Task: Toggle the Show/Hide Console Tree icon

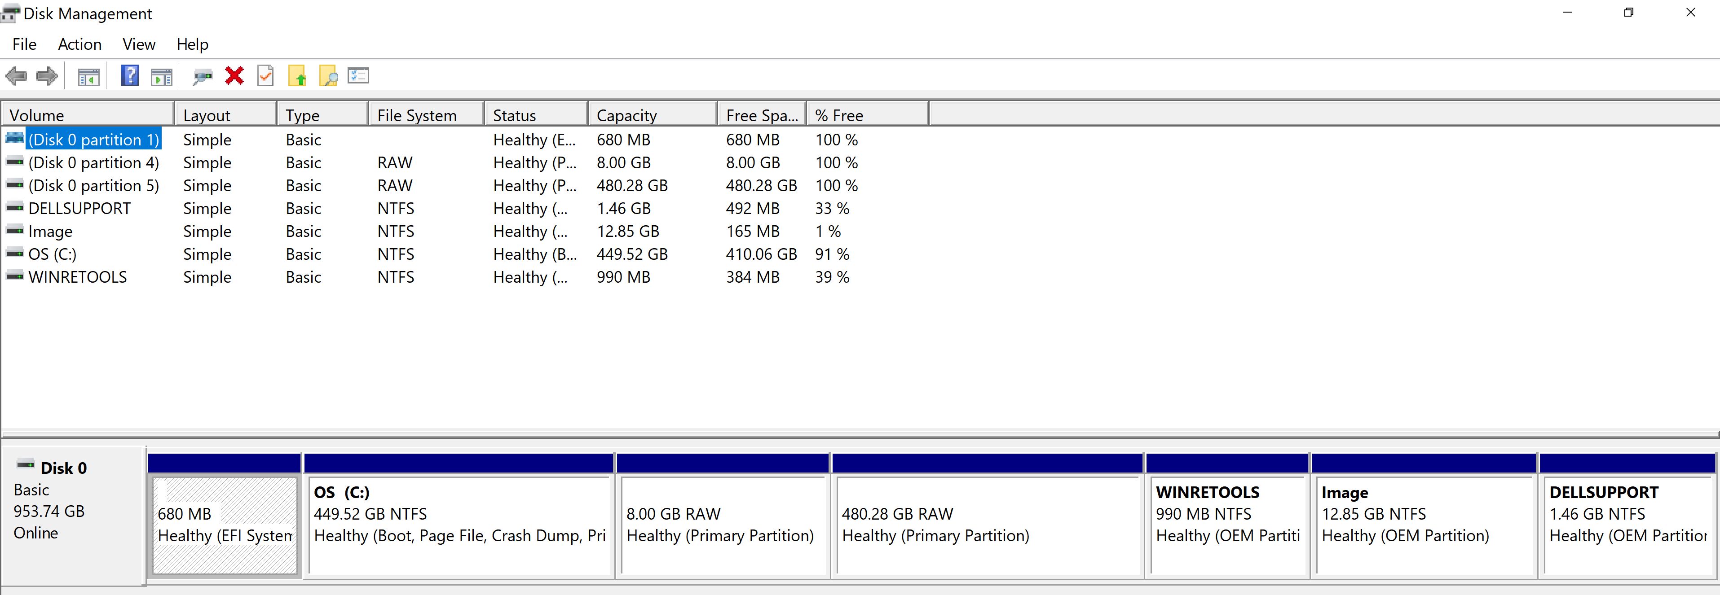Action: [x=88, y=77]
